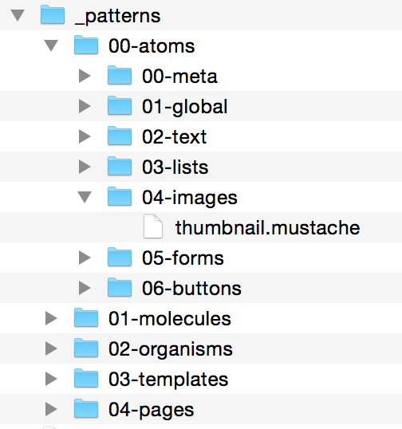
Task: Select the 02-text folder icon
Action: 120,136
